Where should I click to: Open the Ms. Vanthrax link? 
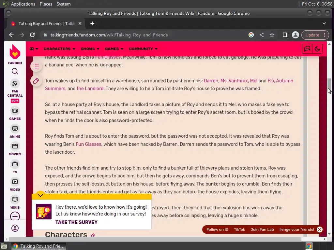pyautogui.click(x=234, y=81)
